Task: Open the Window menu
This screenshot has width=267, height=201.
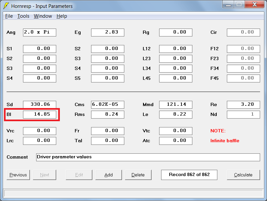Action: point(43,16)
